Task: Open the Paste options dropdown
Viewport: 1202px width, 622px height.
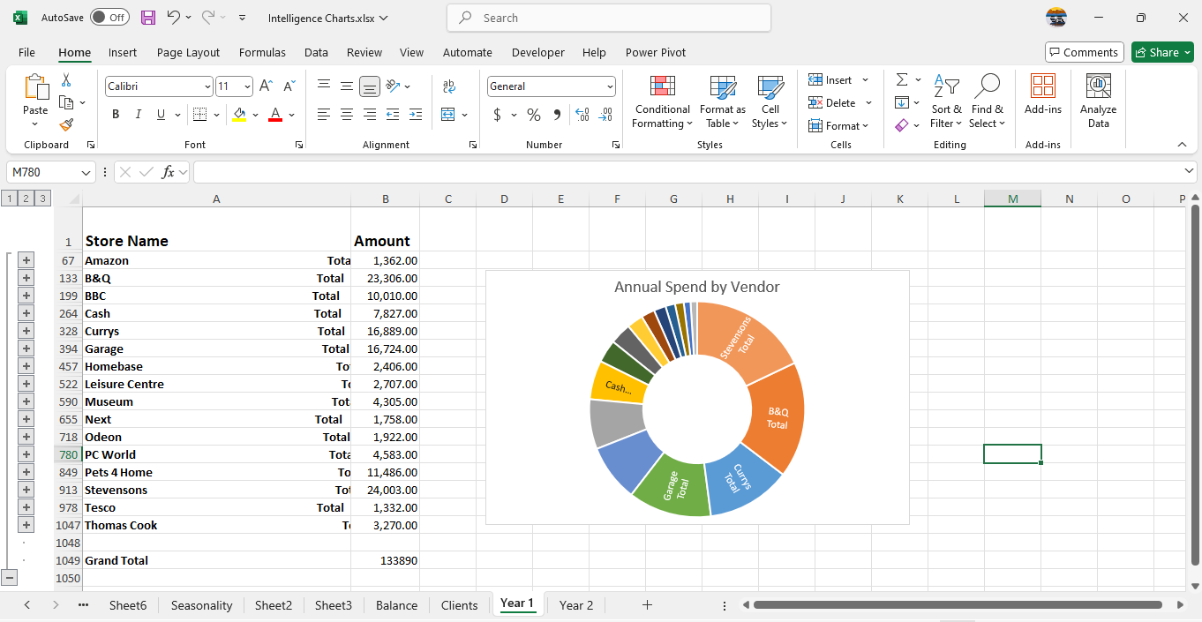Action: point(35,124)
